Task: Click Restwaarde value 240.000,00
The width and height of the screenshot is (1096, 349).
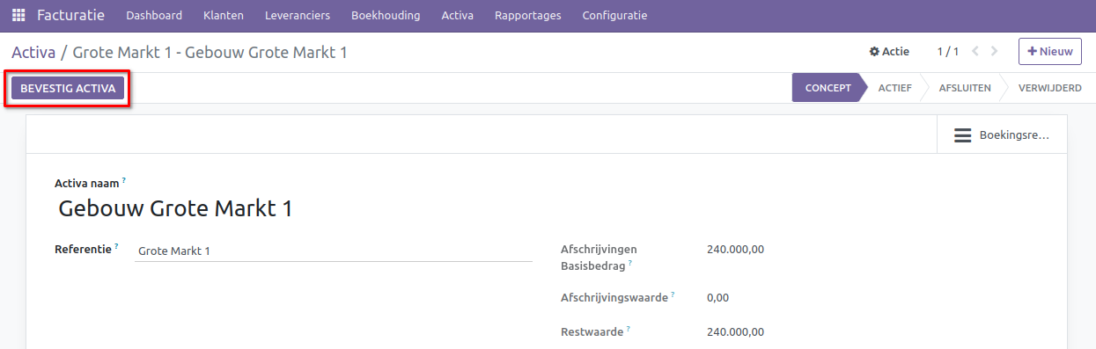Action: click(x=735, y=332)
